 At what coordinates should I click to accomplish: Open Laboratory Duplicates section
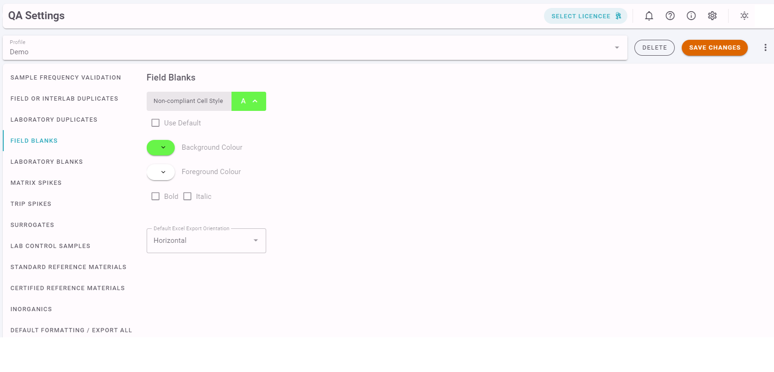[54, 120]
